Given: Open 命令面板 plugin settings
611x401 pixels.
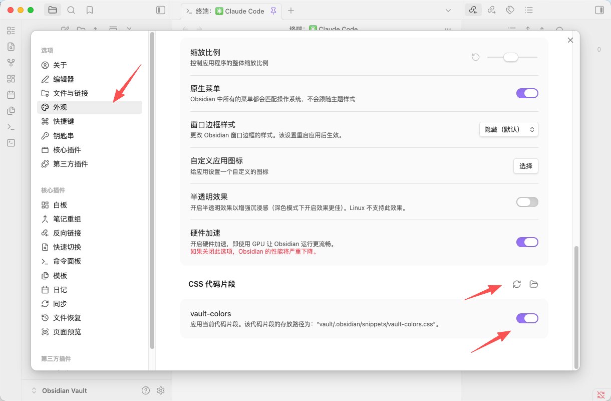Looking at the screenshot, I should 90,261.
